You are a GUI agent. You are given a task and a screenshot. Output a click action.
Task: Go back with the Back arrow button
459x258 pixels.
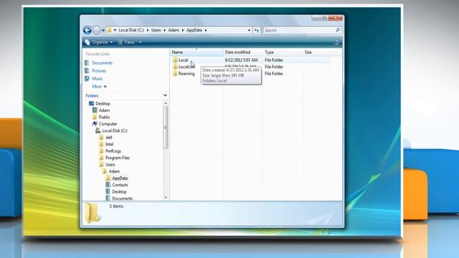coord(87,30)
